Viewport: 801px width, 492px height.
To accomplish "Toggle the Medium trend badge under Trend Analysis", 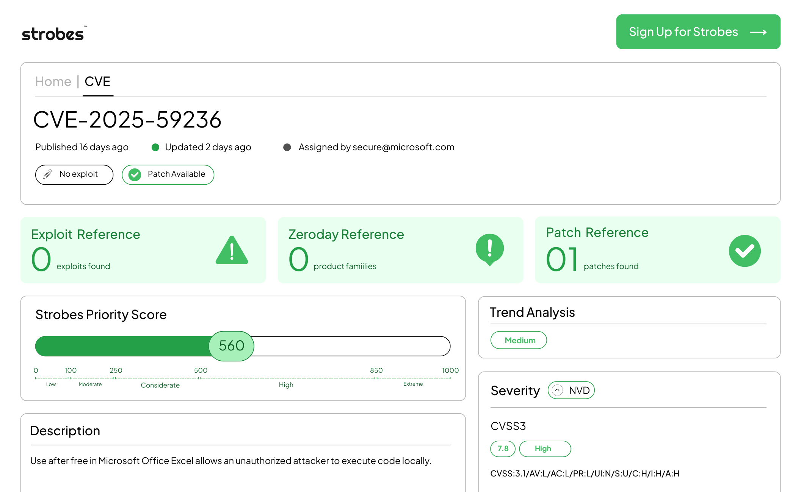I will click(519, 340).
